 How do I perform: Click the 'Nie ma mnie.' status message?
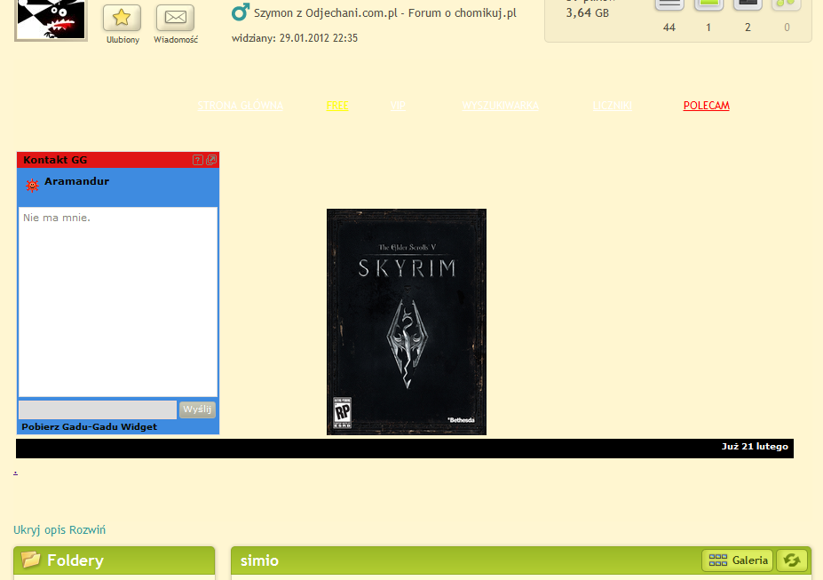[57, 218]
